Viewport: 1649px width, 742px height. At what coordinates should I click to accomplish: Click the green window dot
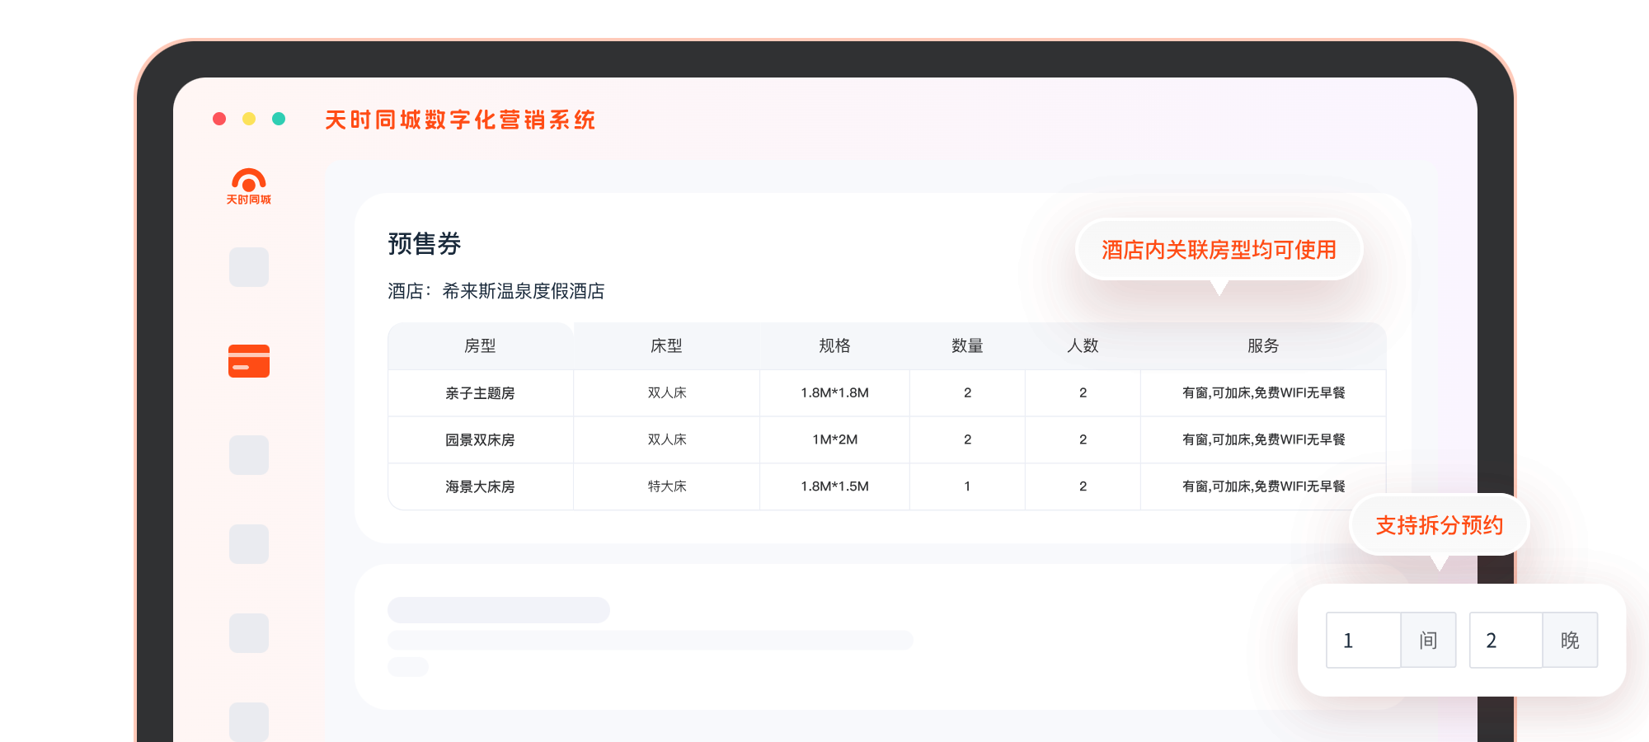279,119
